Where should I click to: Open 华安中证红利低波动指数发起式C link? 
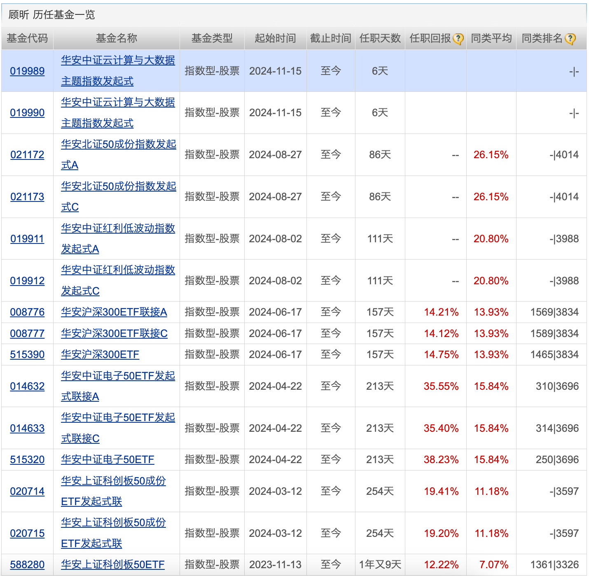[118, 281]
